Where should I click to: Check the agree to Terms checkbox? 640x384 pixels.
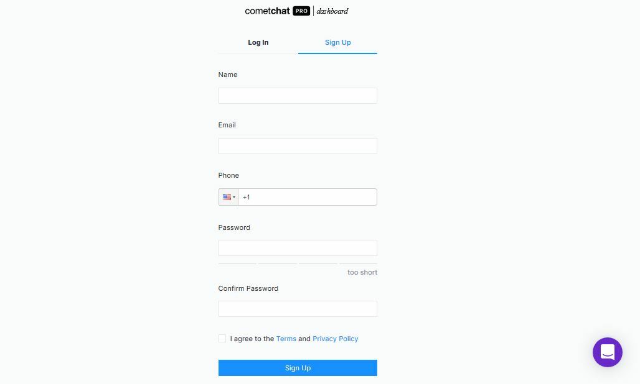[x=222, y=339]
